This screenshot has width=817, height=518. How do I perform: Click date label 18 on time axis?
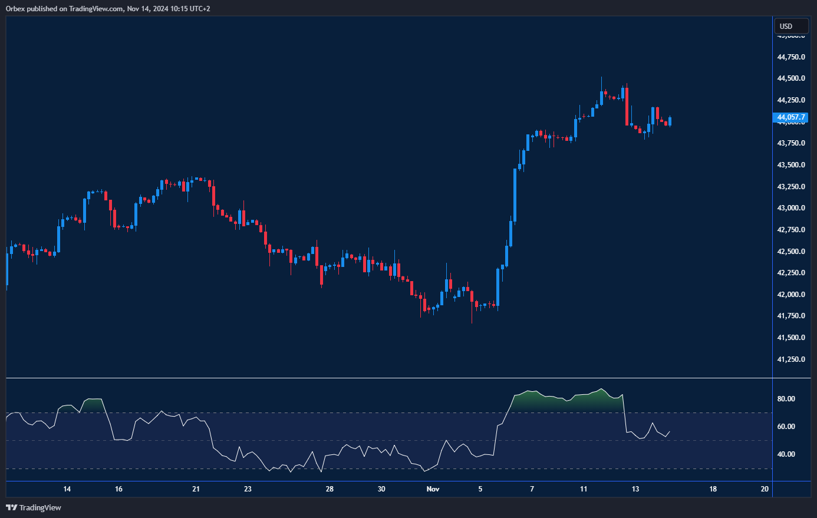(x=713, y=489)
